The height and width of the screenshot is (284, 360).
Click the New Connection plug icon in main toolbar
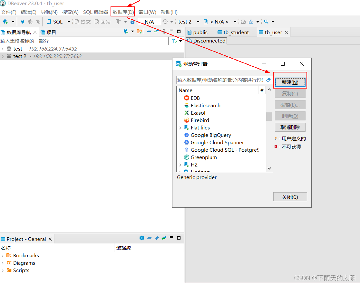5,22
